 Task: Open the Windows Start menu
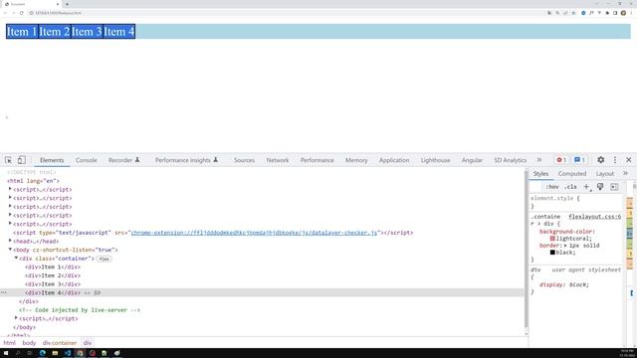click(6, 353)
